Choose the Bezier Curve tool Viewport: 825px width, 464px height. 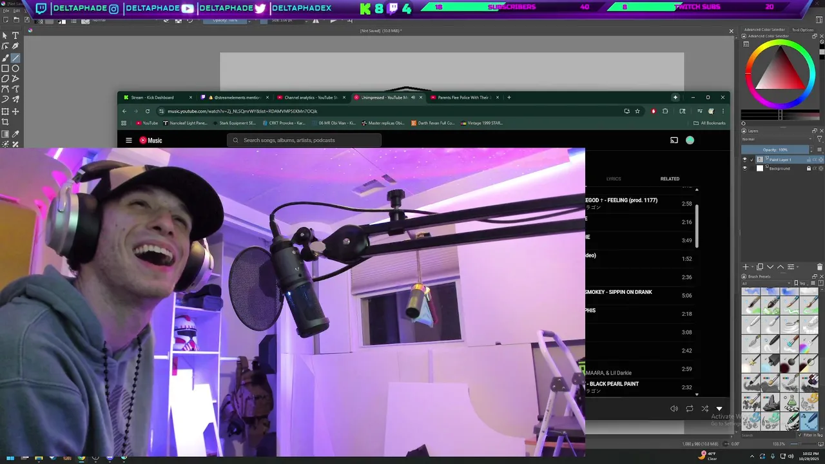[5, 89]
